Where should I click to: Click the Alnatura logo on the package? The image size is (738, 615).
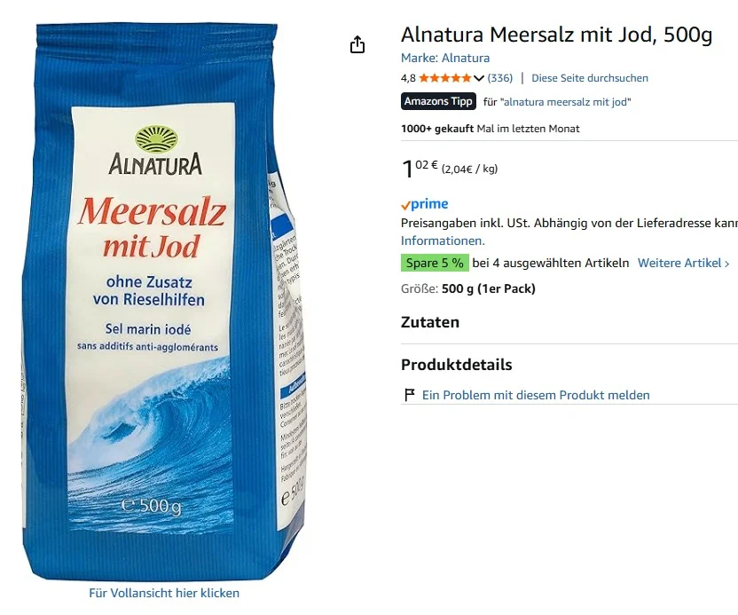pyautogui.click(x=155, y=151)
